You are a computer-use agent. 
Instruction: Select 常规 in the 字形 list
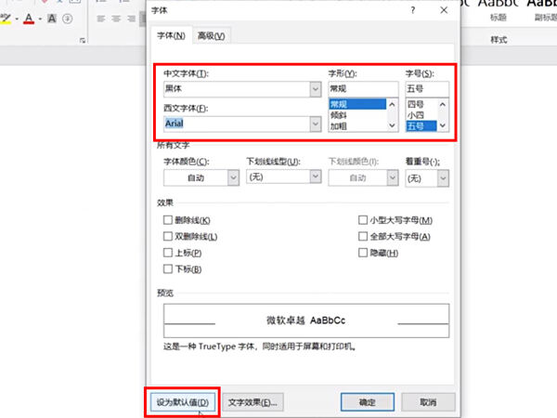tap(357, 104)
